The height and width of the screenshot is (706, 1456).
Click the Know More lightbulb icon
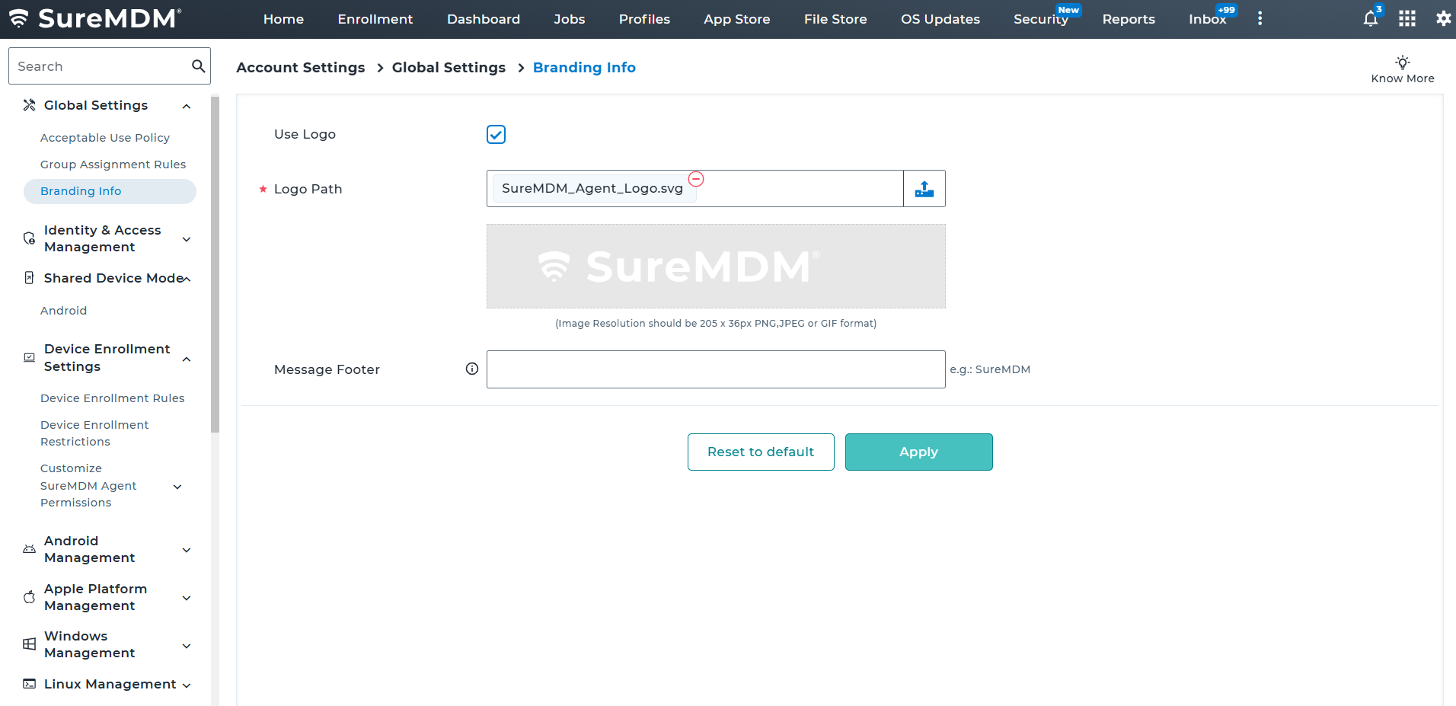[1403, 62]
